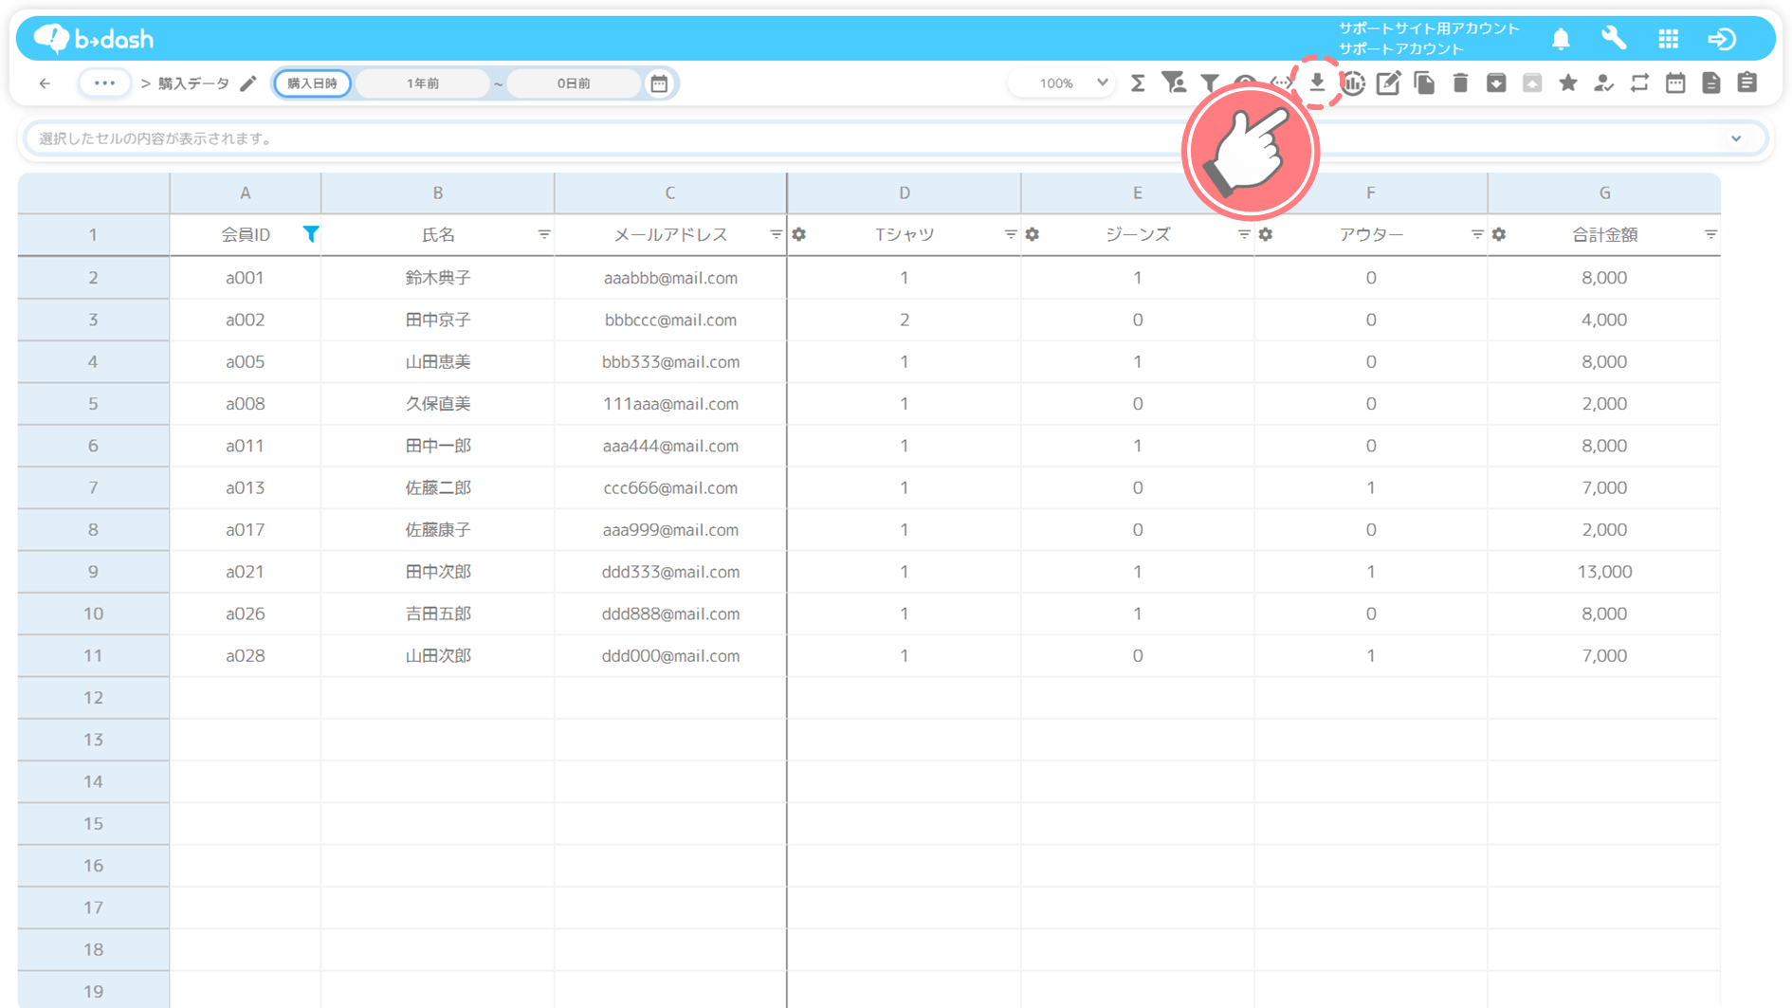Image resolution: width=1792 pixels, height=1008 pixels.
Task: Click the sigma aggregation icon
Action: (1138, 83)
